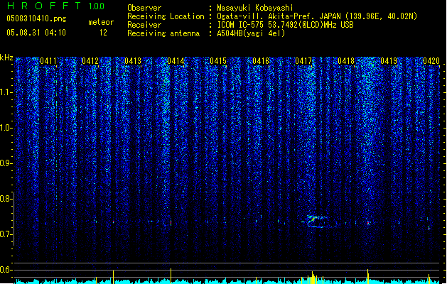Click the 0415 time marker
447x284 pixels.
coord(218,61)
